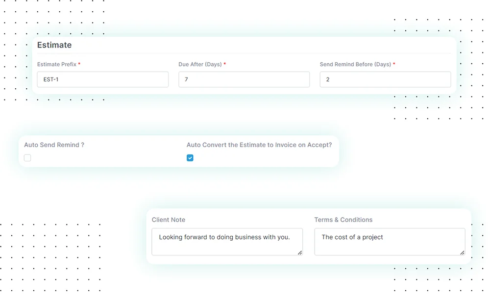490x301 pixels.
Task: Click the required asterisk beside Due After (Days)
Action: (x=225, y=64)
